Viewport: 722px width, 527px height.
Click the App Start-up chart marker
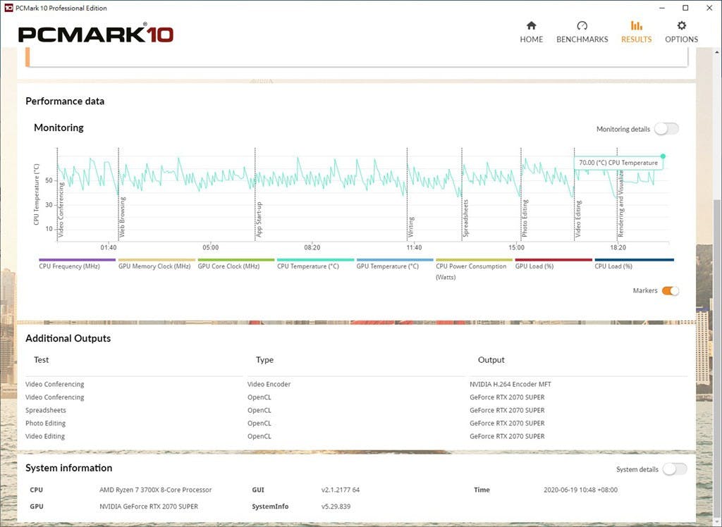[259, 220]
